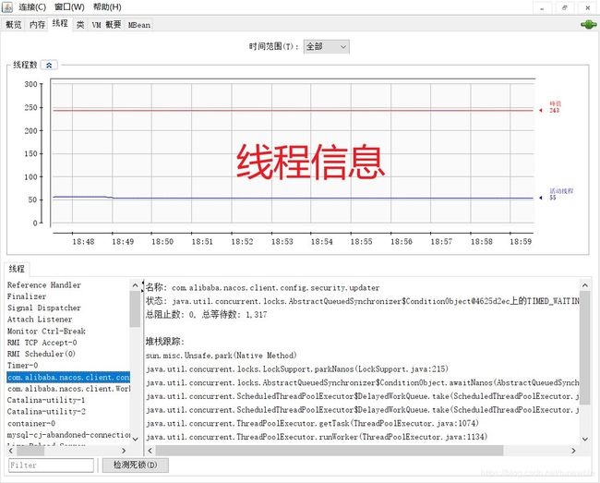600x483 pixels.
Task: Click the 活动线程 55 legend label
Action: (x=561, y=194)
